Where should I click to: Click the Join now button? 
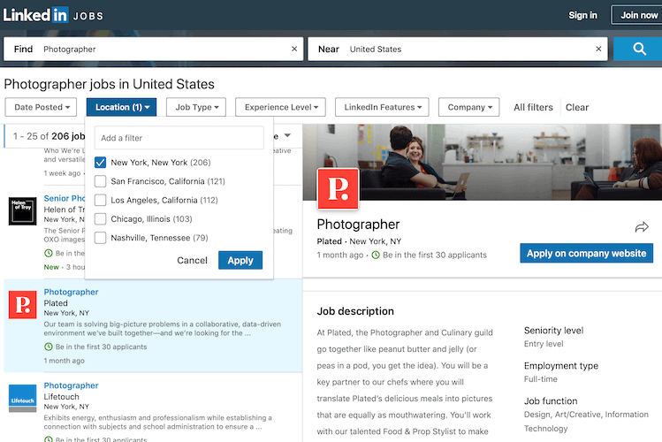[637, 15]
